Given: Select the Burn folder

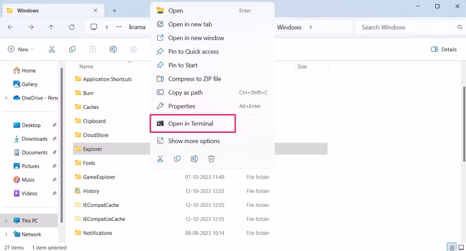Looking at the screenshot, I should point(84,93).
